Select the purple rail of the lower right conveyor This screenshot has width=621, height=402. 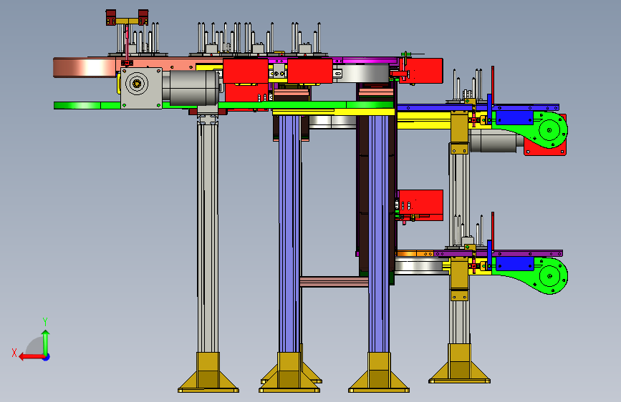click(x=499, y=253)
